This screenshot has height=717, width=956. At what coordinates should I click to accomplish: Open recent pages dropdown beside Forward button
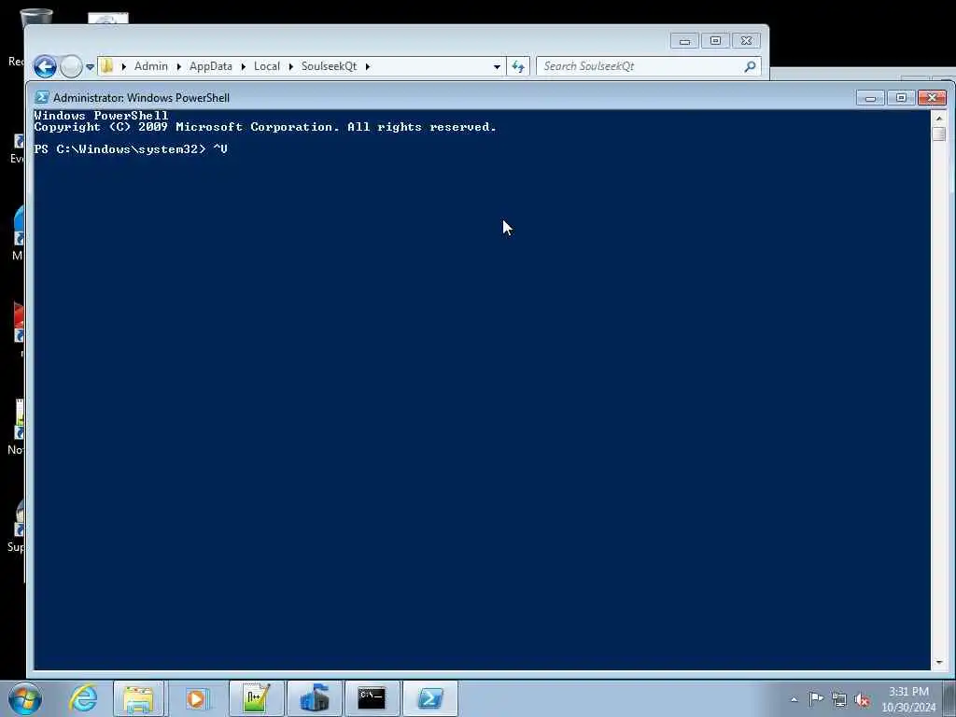coord(90,67)
